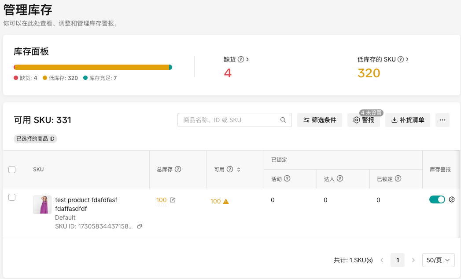Click the search magnifier icon in search box
Image resolution: width=461 pixels, height=279 pixels.
pyautogui.click(x=283, y=120)
